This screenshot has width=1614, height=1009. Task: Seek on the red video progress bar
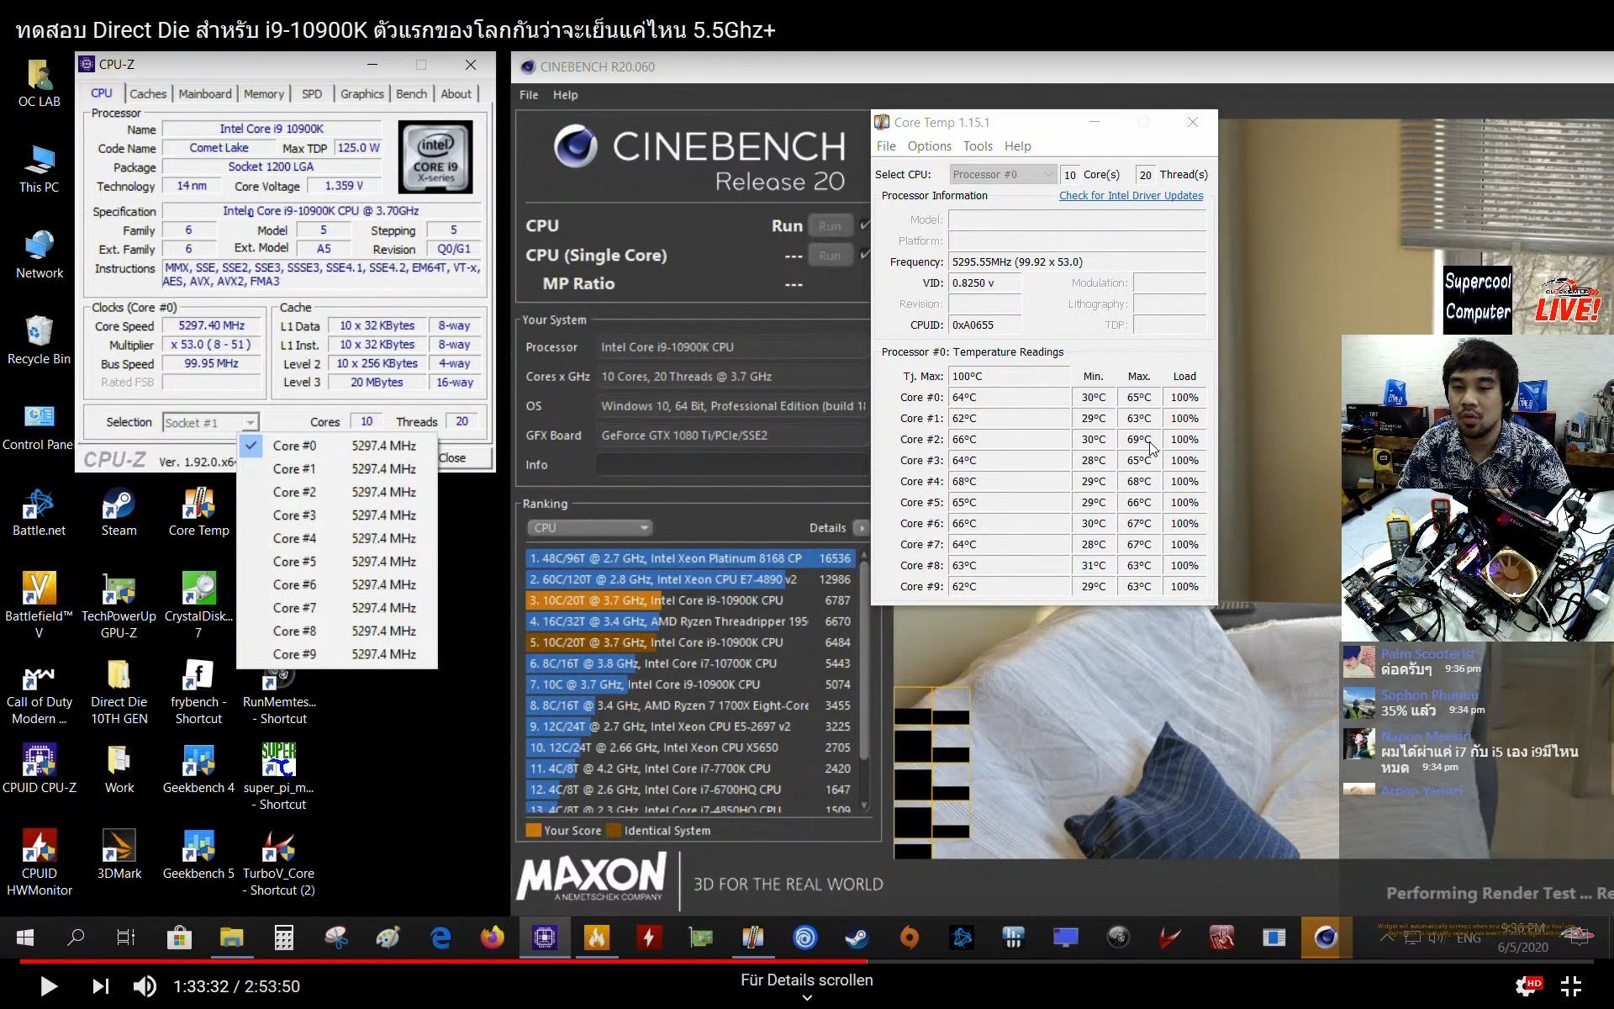[x=807, y=960]
